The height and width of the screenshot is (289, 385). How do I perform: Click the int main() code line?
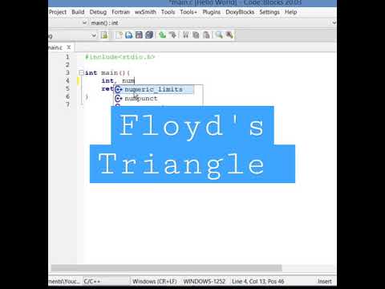(x=107, y=73)
